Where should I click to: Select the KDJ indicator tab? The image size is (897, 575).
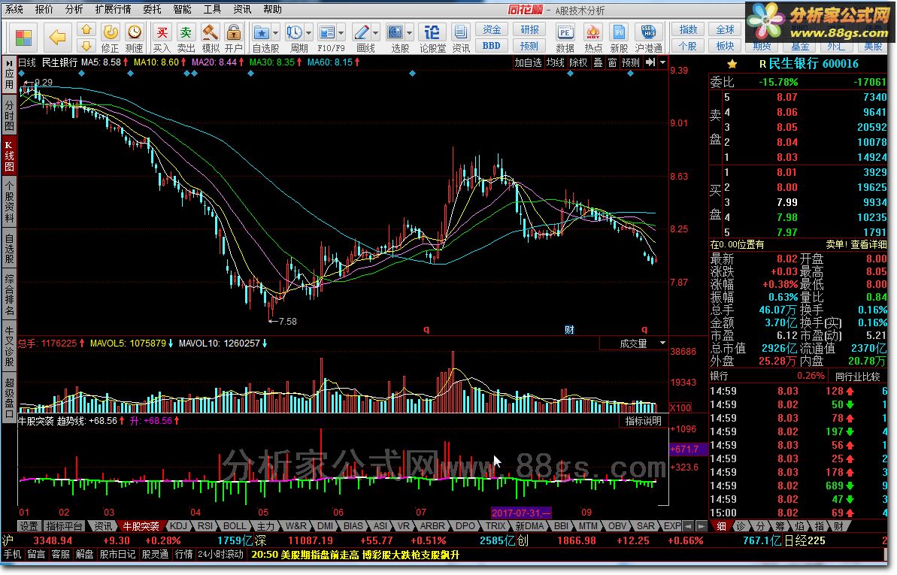coord(178,526)
